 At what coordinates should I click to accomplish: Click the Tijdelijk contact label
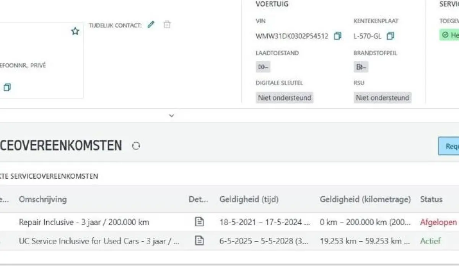115,25
